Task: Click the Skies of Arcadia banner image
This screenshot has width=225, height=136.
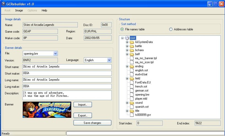Action: point(47,110)
